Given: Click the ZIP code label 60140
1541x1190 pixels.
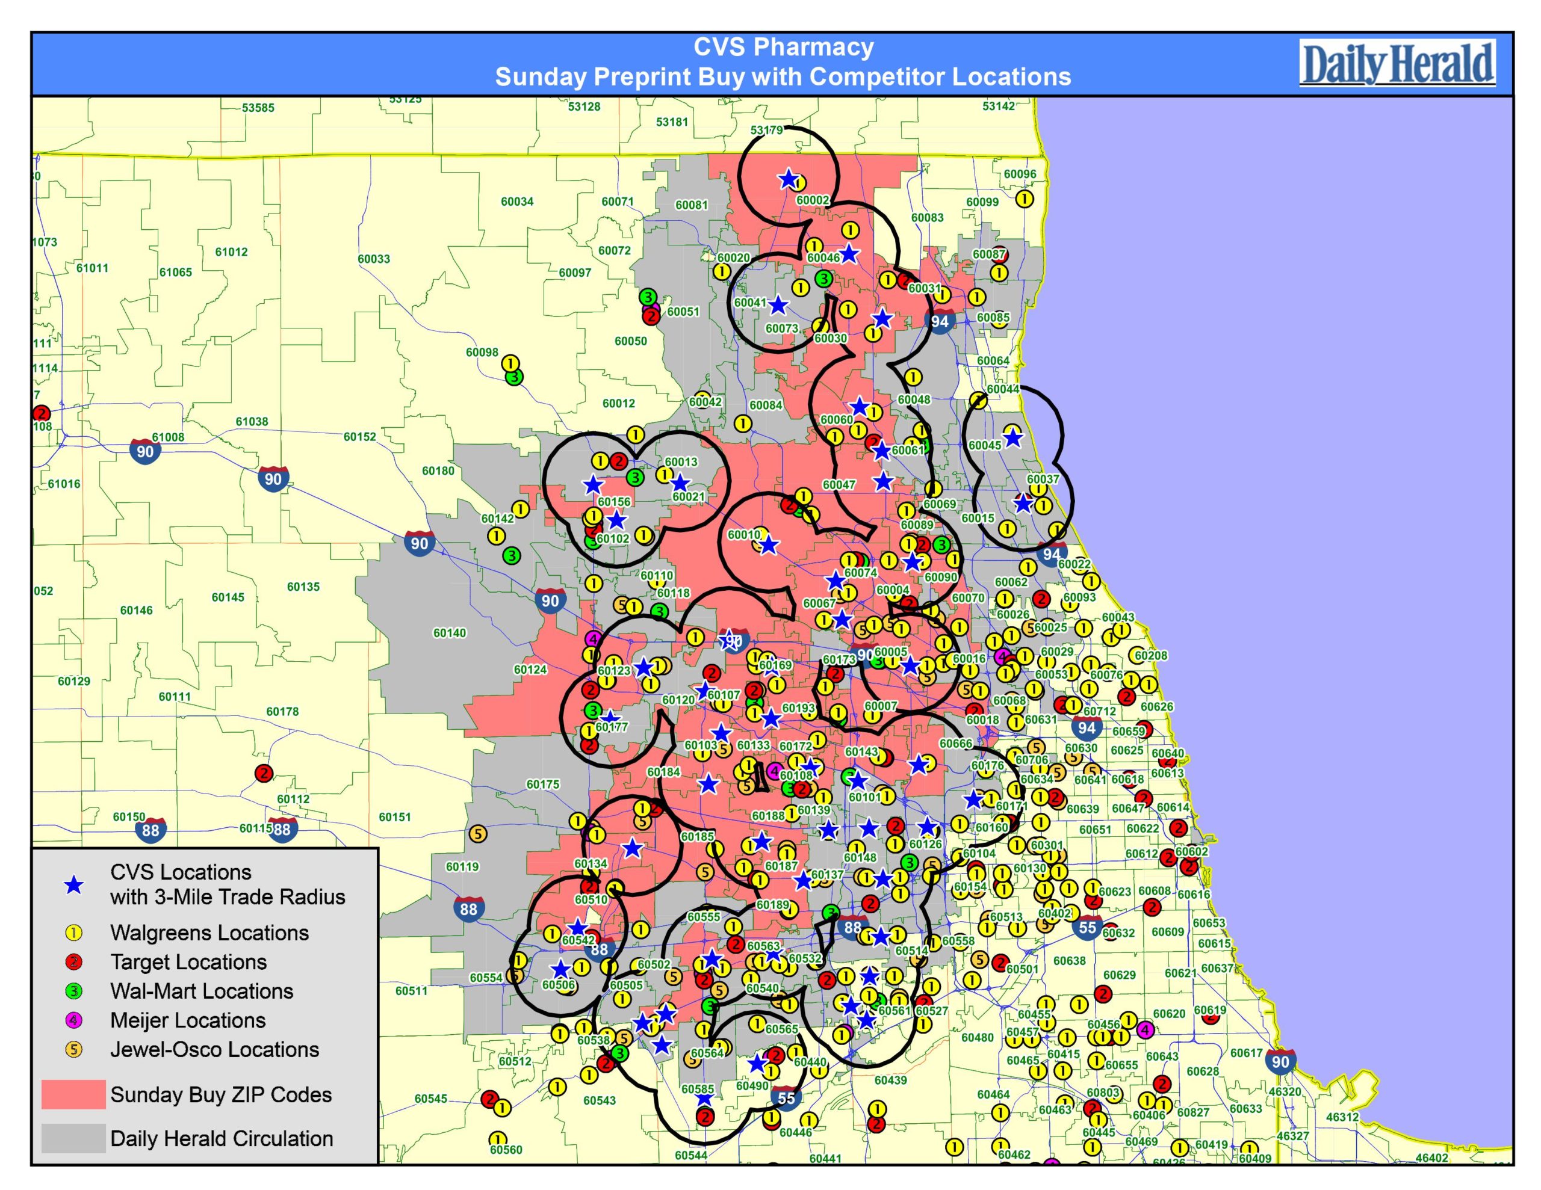Looking at the screenshot, I should (450, 634).
